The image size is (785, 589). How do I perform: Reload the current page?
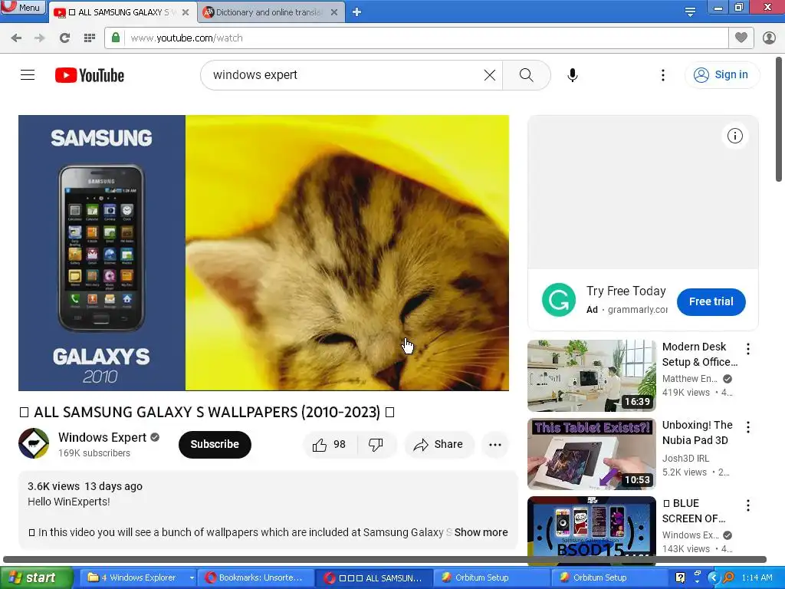(x=64, y=38)
